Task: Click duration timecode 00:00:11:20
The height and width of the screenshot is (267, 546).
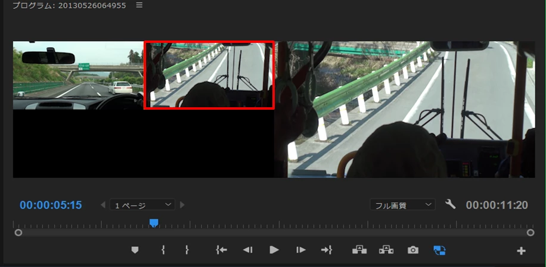Action: coord(497,205)
